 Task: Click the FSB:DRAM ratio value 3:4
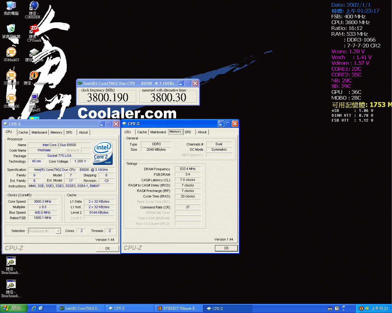click(188, 174)
